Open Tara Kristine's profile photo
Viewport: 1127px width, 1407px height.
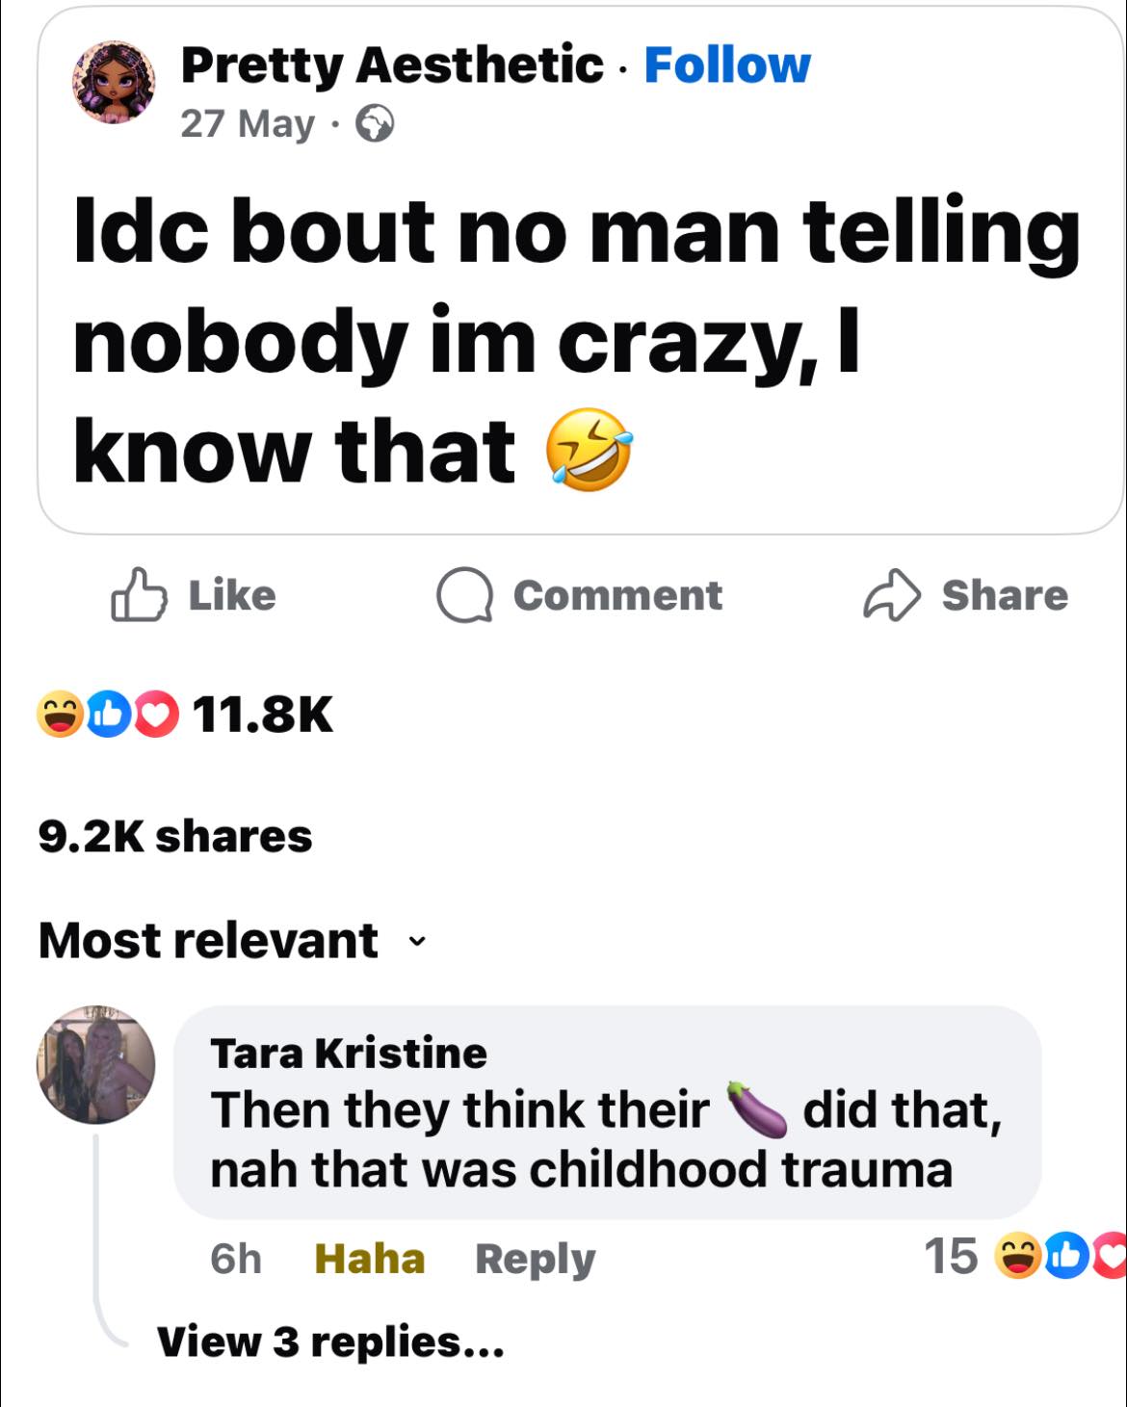(96, 1065)
